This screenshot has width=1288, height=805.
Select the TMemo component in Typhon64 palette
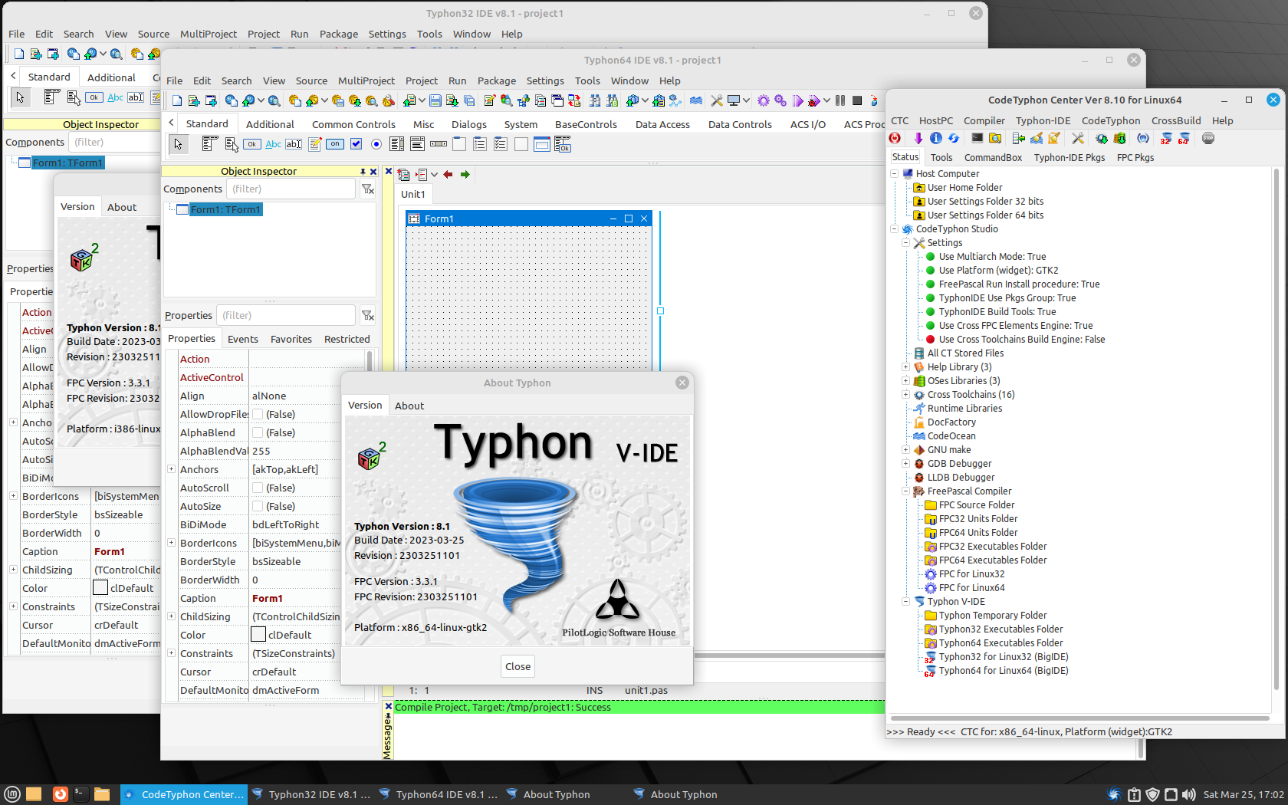315,144
